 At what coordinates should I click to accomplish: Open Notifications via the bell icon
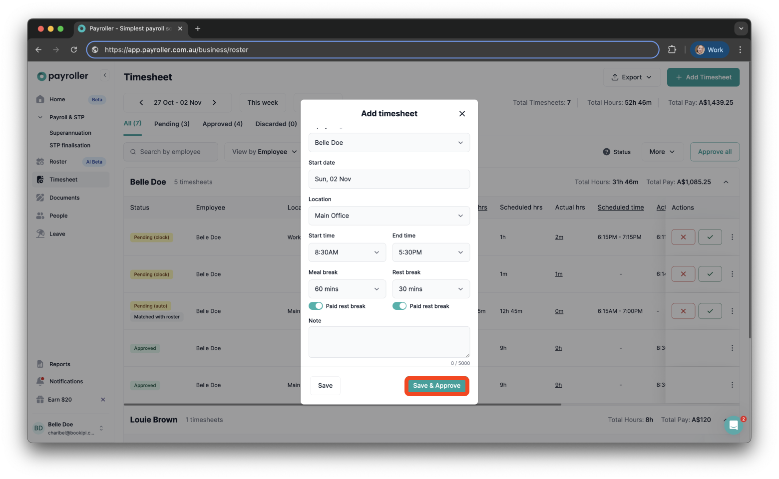[x=40, y=381]
